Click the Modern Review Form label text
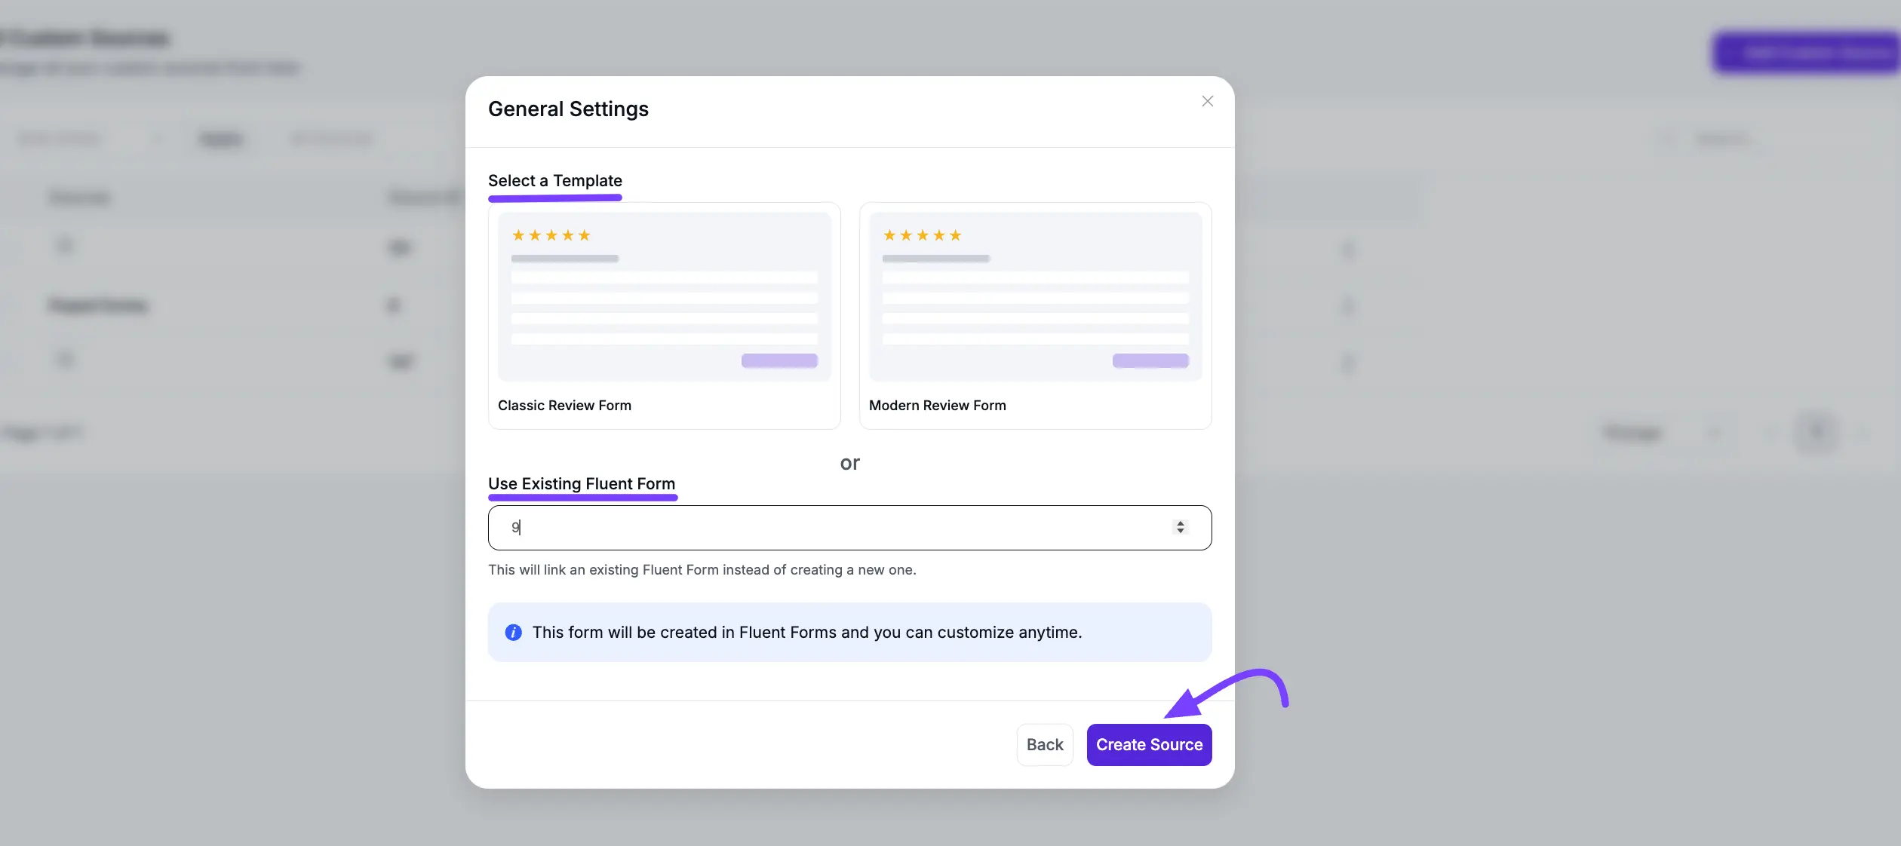This screenshot has width=1901, height=846. click(x=938, y=406)
